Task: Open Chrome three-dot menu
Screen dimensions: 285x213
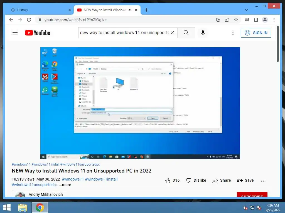Action: point(274,20)
